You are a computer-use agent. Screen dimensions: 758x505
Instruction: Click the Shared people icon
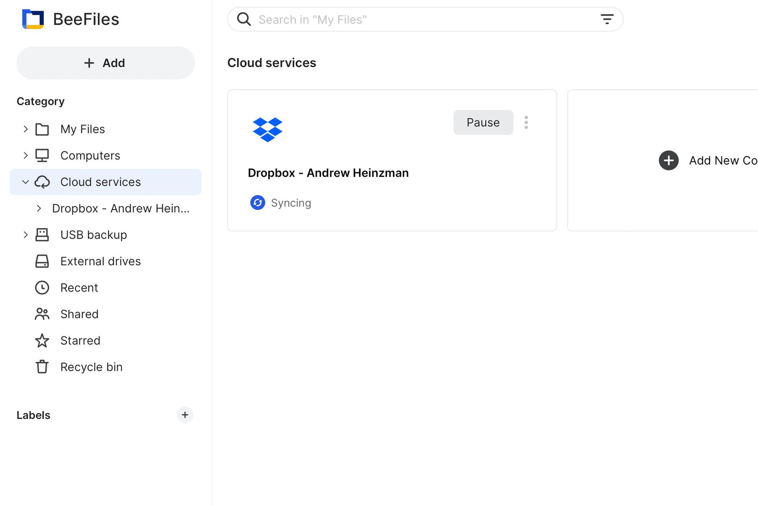coord(42,314)
